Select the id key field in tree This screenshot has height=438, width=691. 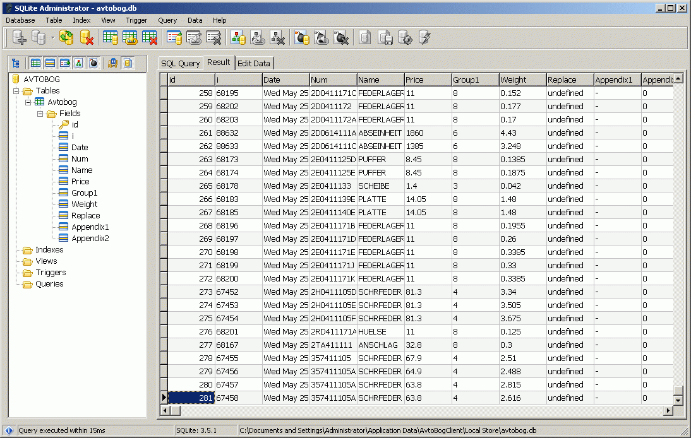pyautogui.click(x=75, y=124)
